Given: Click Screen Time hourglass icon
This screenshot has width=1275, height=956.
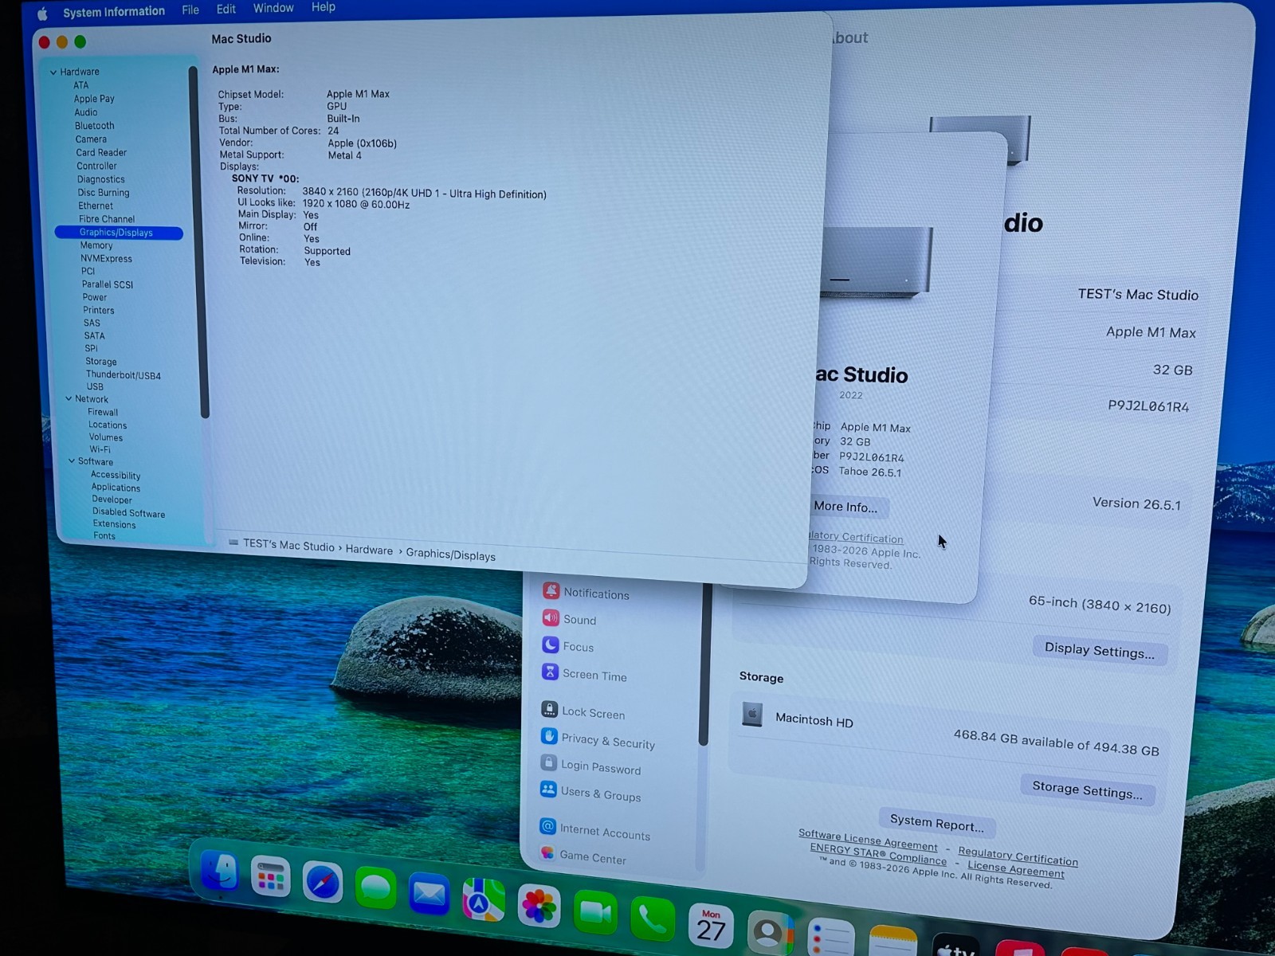Looking at the screenshot, I should 549,672.
